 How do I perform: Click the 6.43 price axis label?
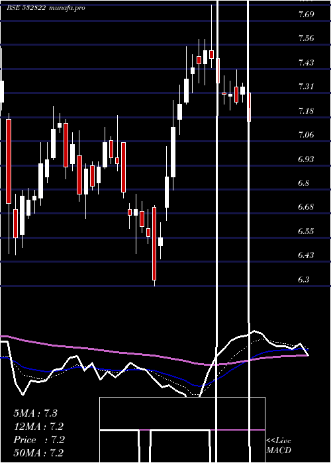[306, 255]
